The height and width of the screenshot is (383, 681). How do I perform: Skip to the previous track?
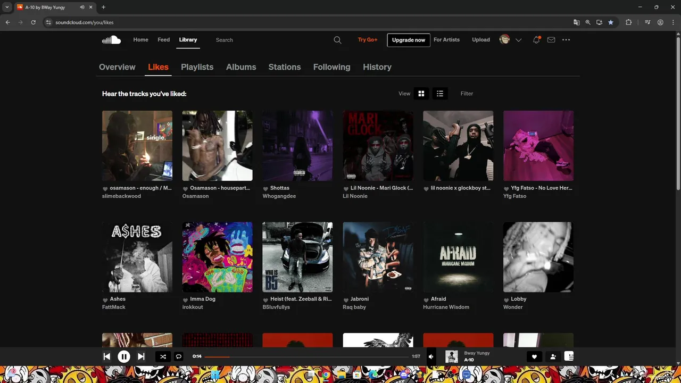107,357
